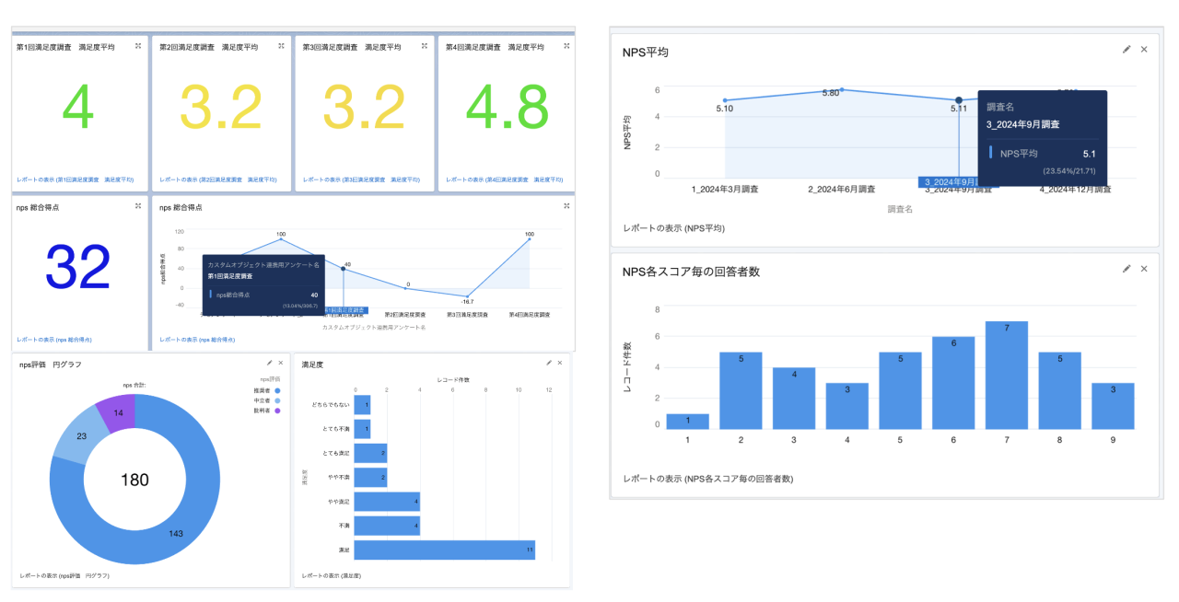Edit the NPS平均 widget with pencil icon
The image size is (1179, 602).
(1126, 49)
